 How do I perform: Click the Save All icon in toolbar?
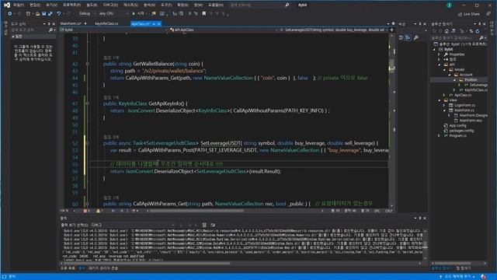pos(50,14)
